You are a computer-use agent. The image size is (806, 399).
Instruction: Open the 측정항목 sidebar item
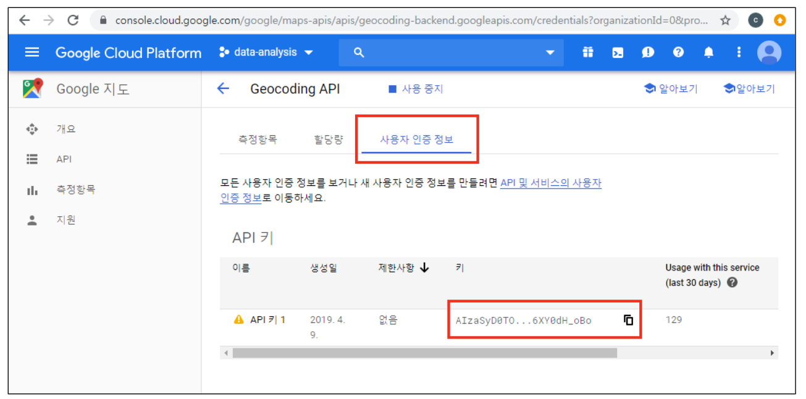point(75,190)
